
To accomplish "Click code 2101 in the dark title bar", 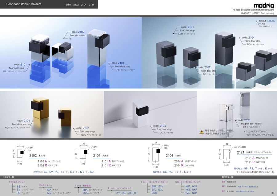I will click(68, 5).
